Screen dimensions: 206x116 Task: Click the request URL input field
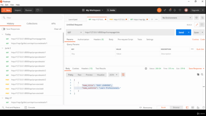pyautogui.click(x=129, y=32)
